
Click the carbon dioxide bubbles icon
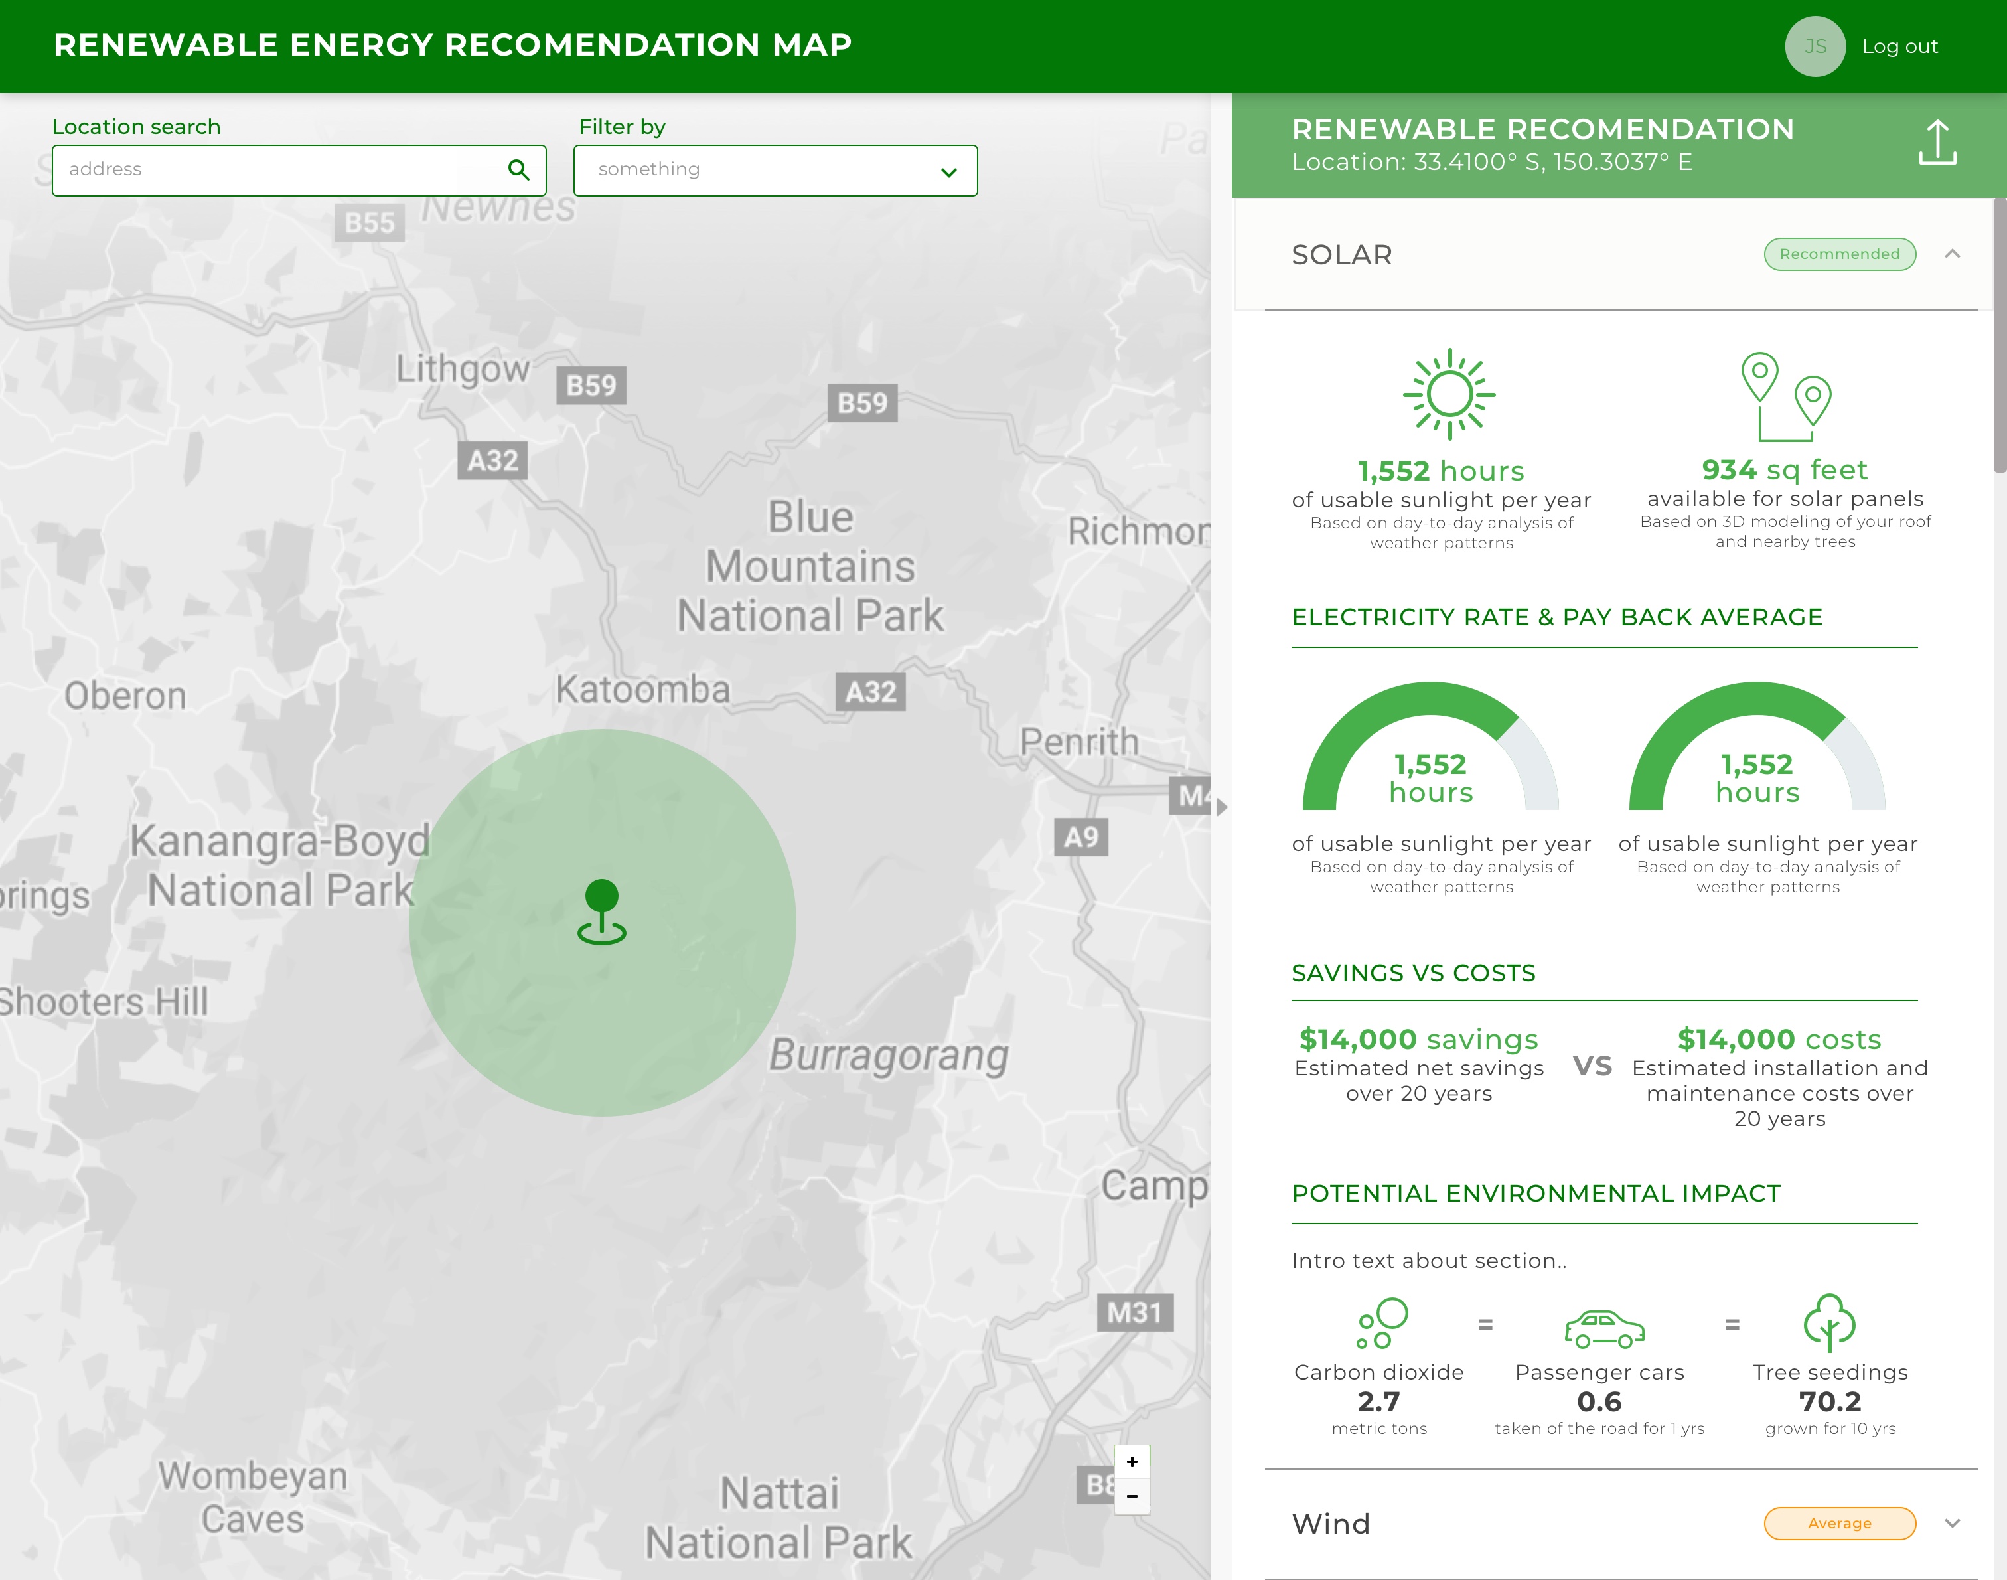coord(1382,1323)
